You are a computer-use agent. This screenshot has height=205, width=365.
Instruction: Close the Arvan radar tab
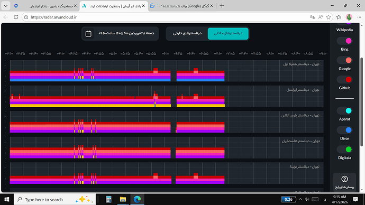143,6
